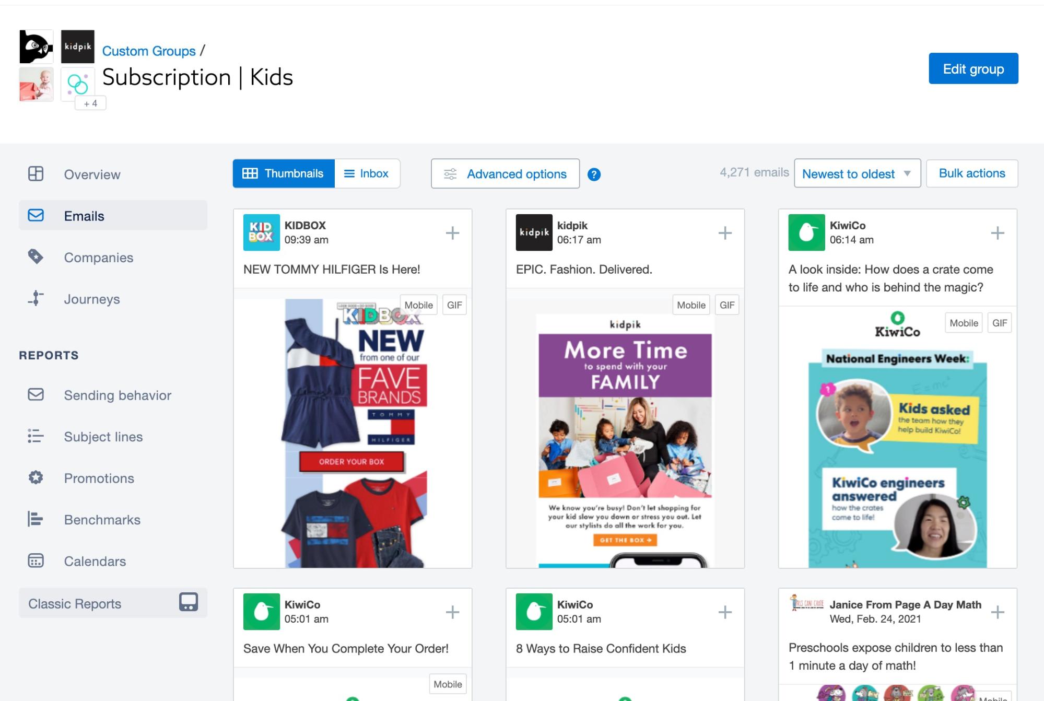Click the teal circles group logo

click(x=78, y=84)
